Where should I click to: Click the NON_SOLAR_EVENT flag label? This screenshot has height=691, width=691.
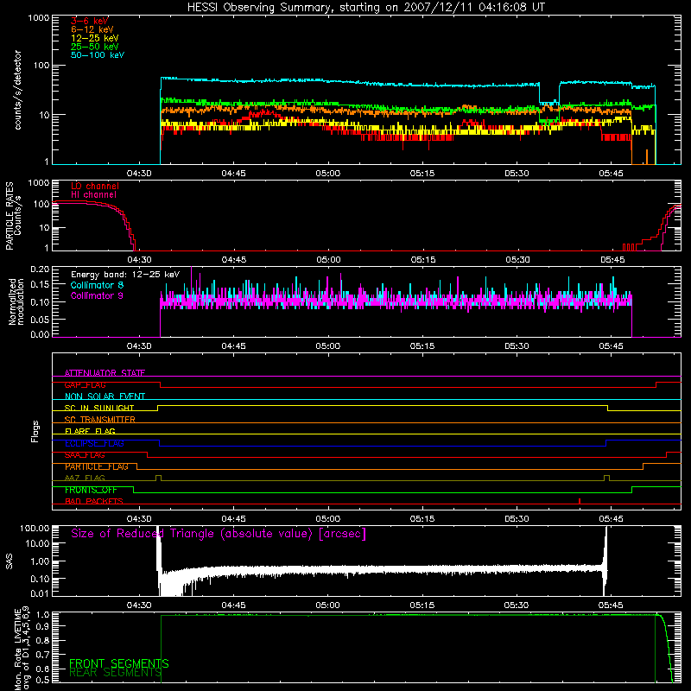[x=105, y=396]
